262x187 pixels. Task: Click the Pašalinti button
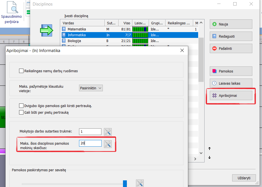[231, 48]
